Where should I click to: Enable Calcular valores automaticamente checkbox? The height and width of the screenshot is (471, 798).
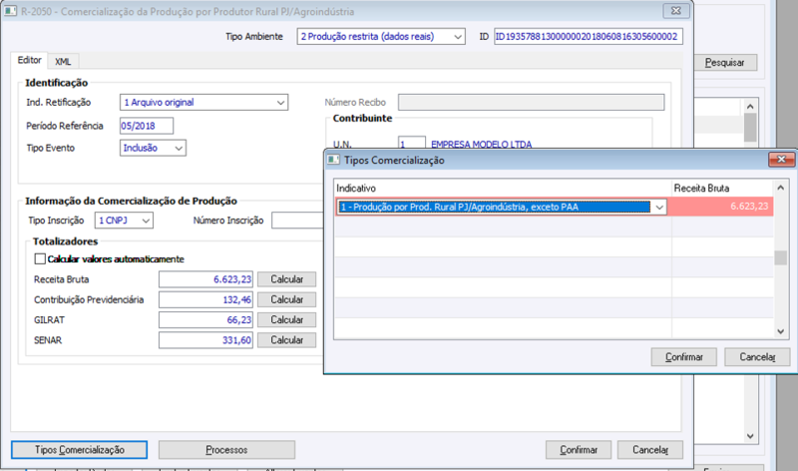point(40,258)
